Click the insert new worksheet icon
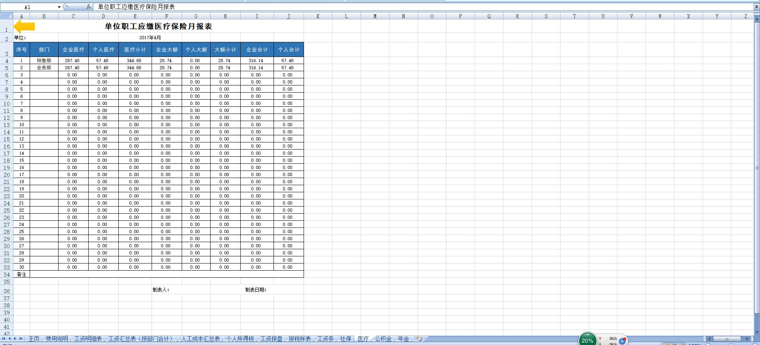760x345 pixels. point(419,339)
